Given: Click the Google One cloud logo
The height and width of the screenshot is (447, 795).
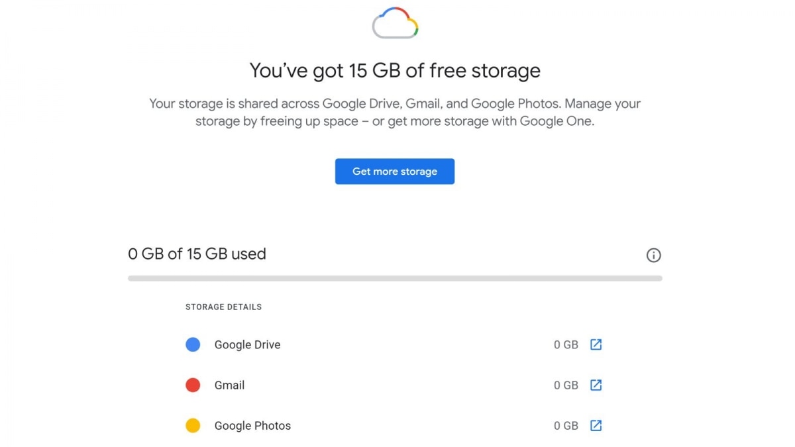Looking at the screenshot, I should [x=395, y=23].
